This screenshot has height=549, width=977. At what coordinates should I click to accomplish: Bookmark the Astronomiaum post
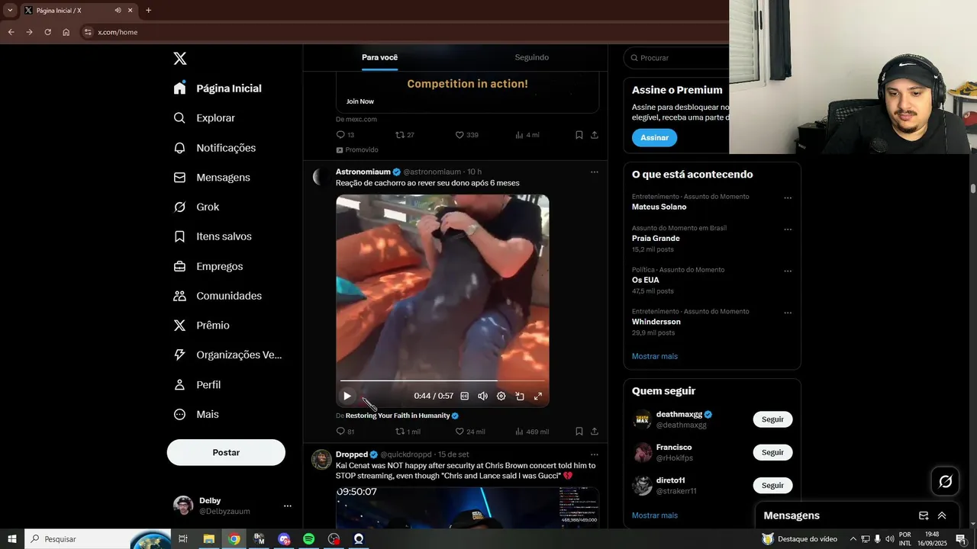coord(579,432)
